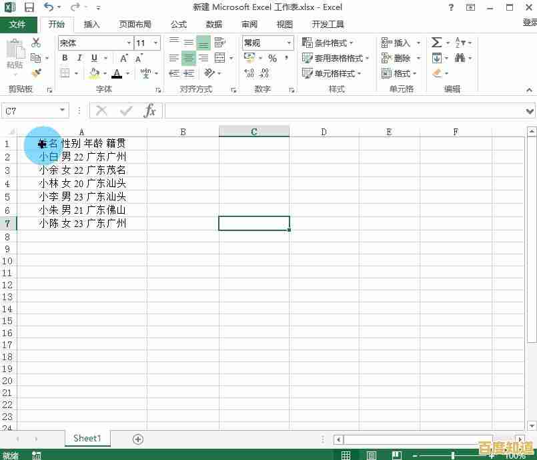This screenshot has width=537, height=460.
Task: Switch to the 插入 ribbon tab
Action: tap(91, 24)
